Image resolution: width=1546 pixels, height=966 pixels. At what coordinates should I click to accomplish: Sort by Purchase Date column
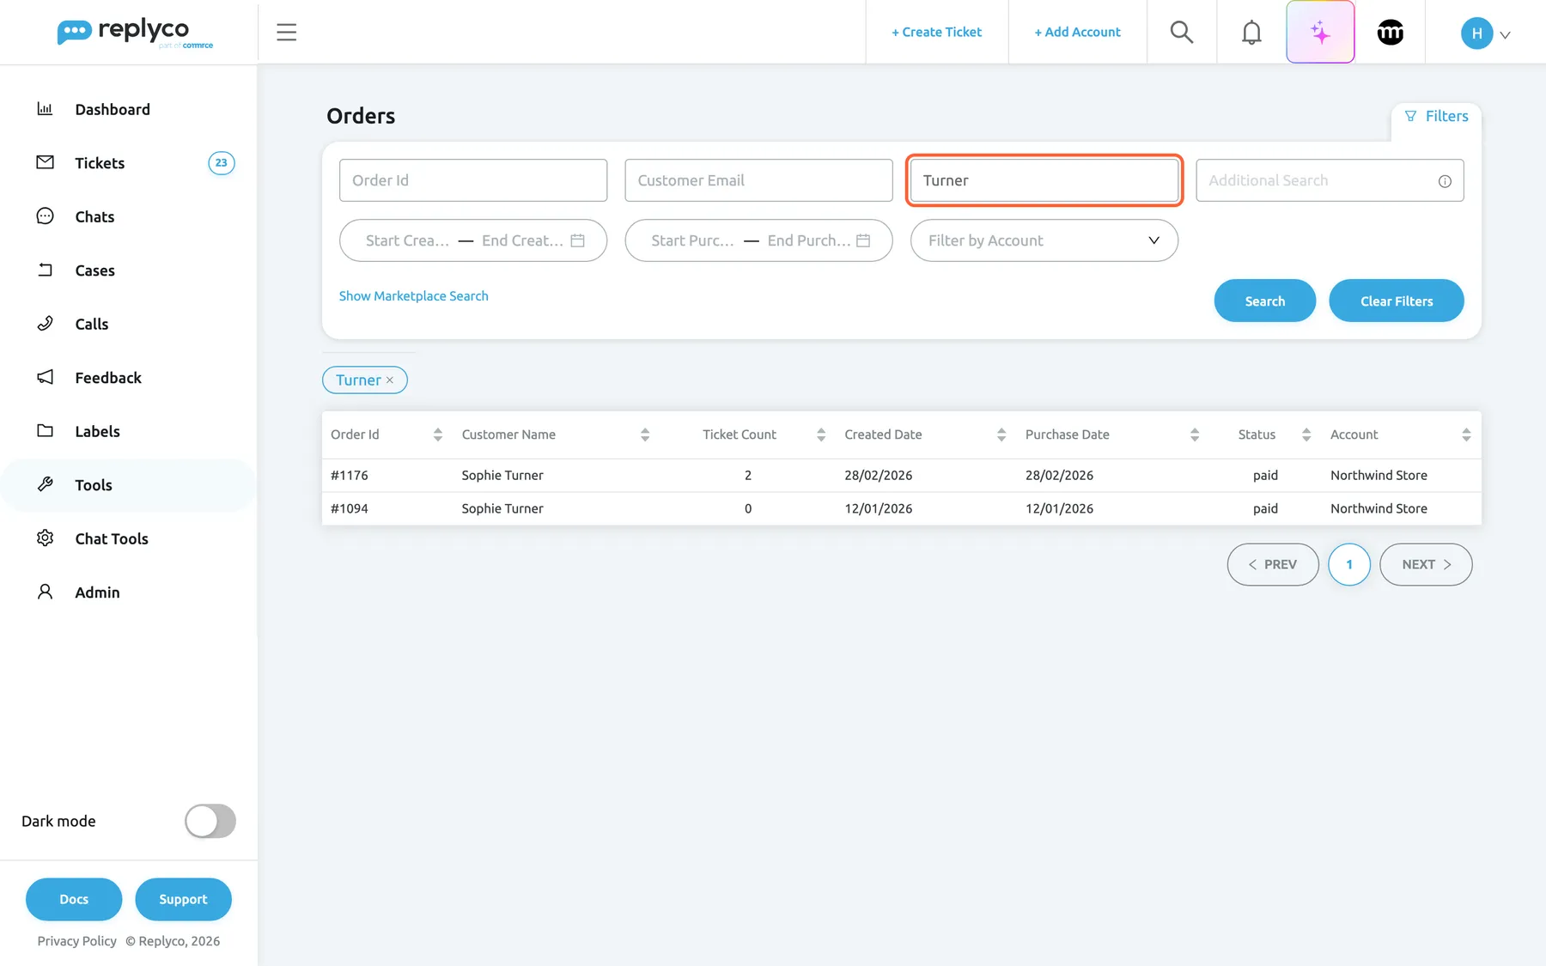point(1195,434)
